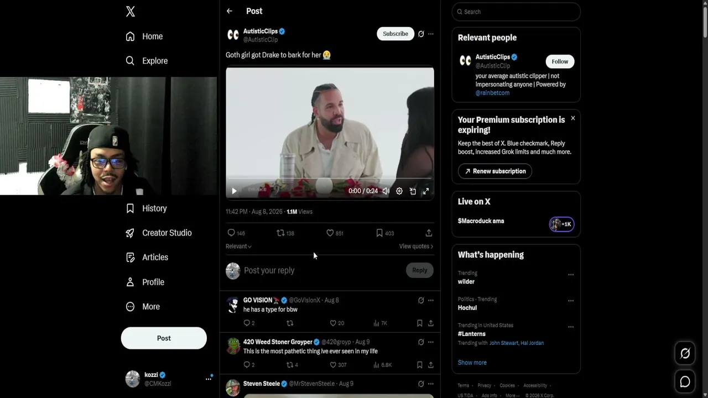Open History in the sidebar
This screenshot has height=398, width=708.
146,208
